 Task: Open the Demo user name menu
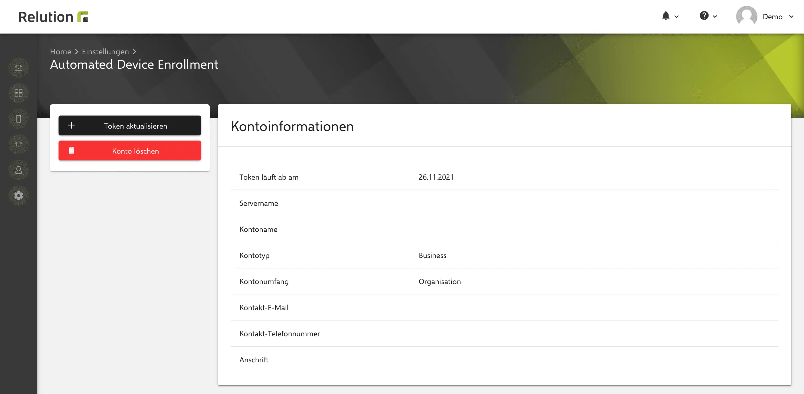(773, 17)
